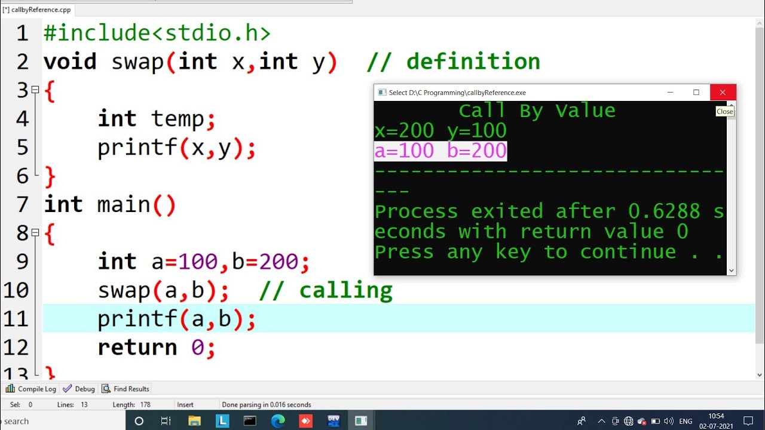Launch Microsoft Edge from the taskbar

click(x=278, y=421)
